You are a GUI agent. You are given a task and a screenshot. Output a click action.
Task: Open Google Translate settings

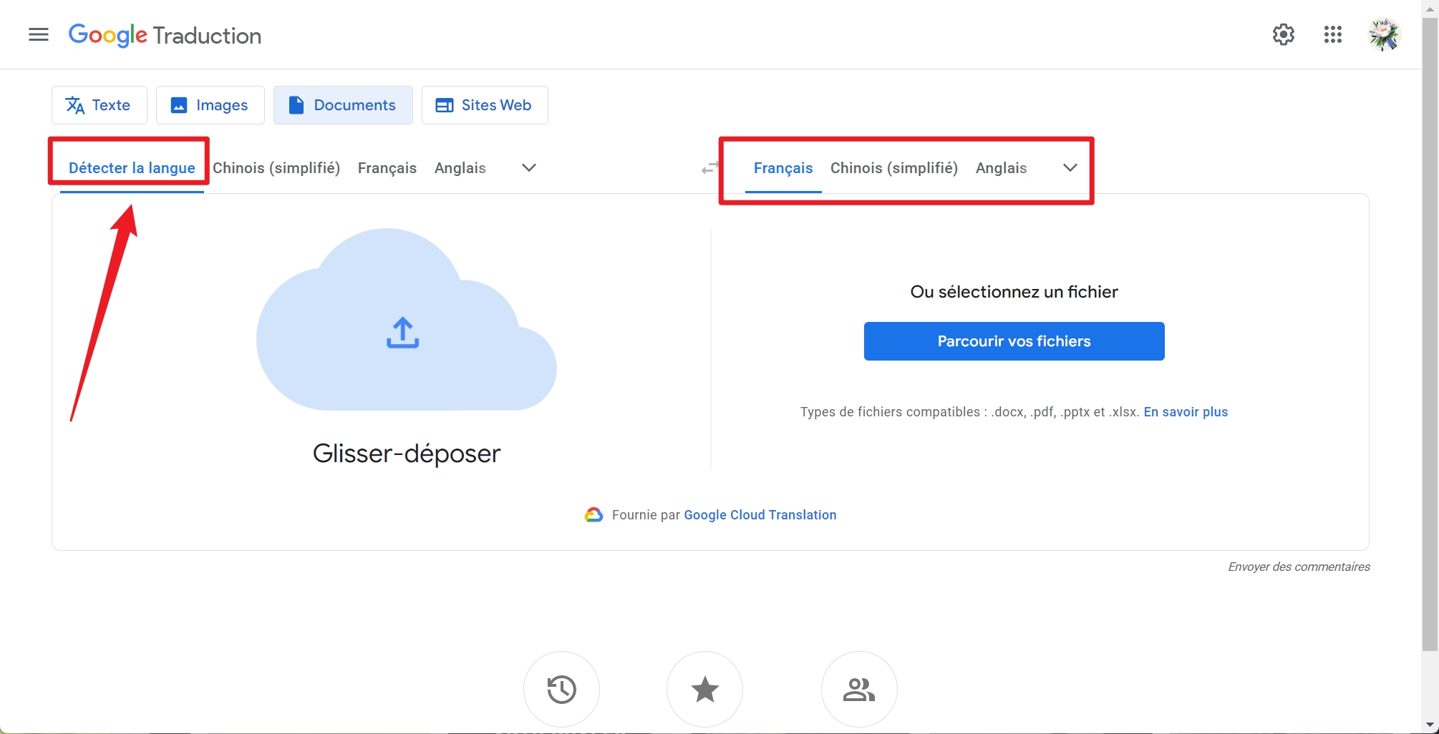(1283, 34)
